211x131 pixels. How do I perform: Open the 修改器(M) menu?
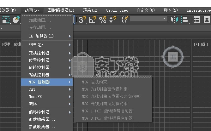click(x=8, y=10)
